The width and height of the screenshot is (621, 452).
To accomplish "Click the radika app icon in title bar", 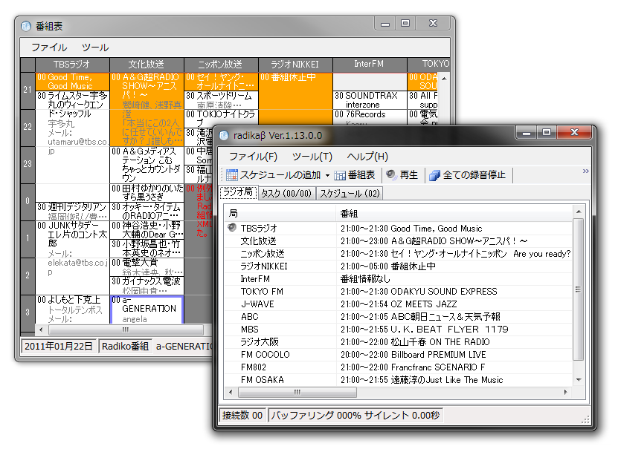I will coord(224,136).
